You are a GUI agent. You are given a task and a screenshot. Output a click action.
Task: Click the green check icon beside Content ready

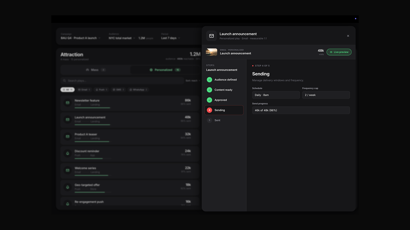tap(209, 90)
